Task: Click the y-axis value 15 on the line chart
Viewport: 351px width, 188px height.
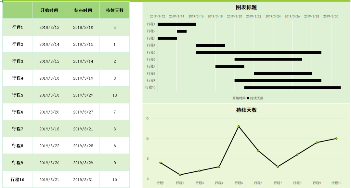Action: [147, 118]
